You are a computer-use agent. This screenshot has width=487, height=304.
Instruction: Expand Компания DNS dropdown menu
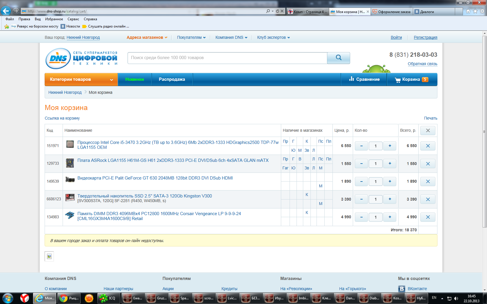click(x=231, y=38)
